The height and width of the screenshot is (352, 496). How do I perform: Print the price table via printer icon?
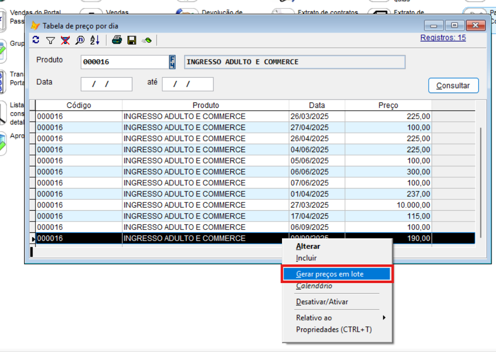tap(117, 40)
